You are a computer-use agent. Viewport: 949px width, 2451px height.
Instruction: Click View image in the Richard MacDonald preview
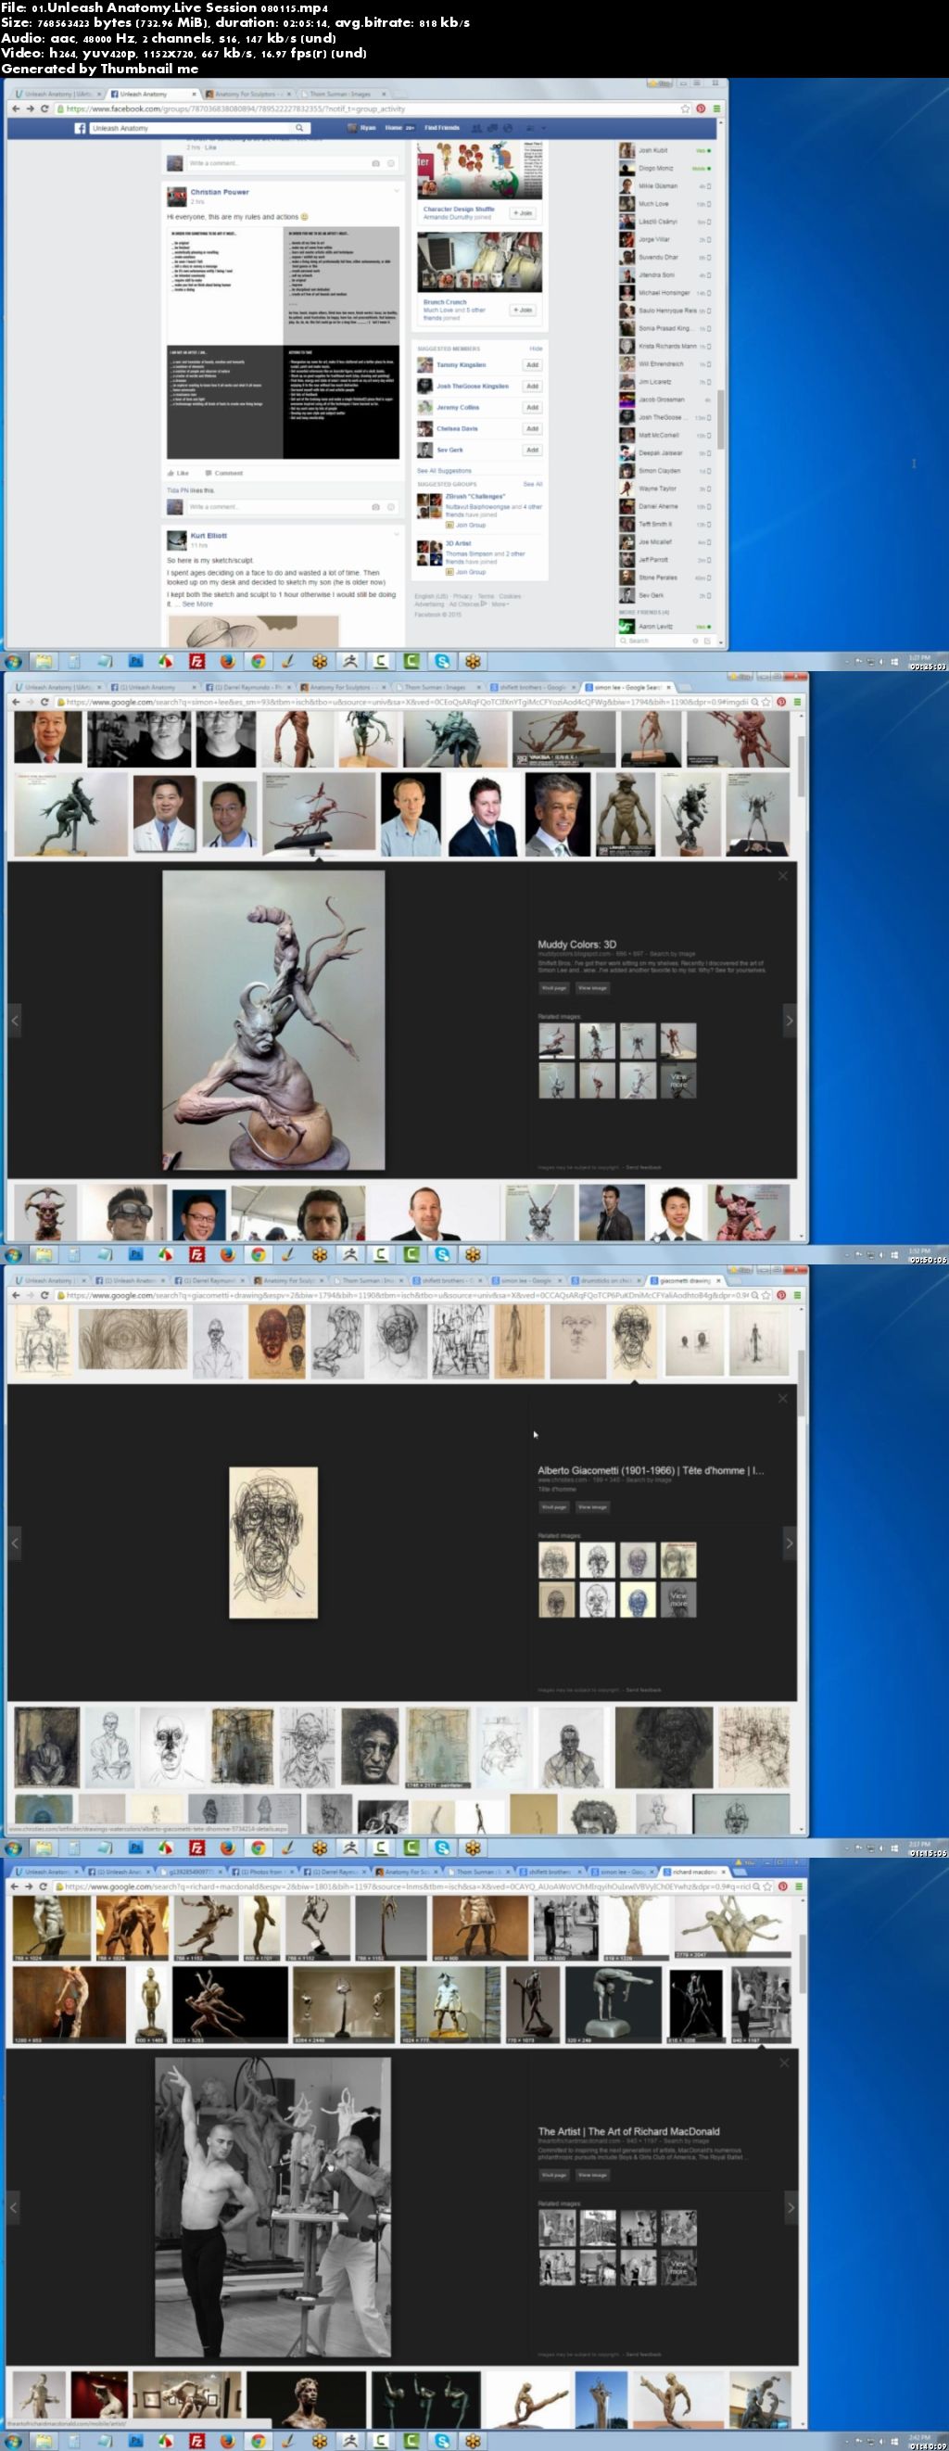[x=591, y=2175]
